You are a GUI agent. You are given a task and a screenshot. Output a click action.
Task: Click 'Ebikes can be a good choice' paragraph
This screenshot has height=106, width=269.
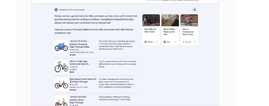(96, 19)
